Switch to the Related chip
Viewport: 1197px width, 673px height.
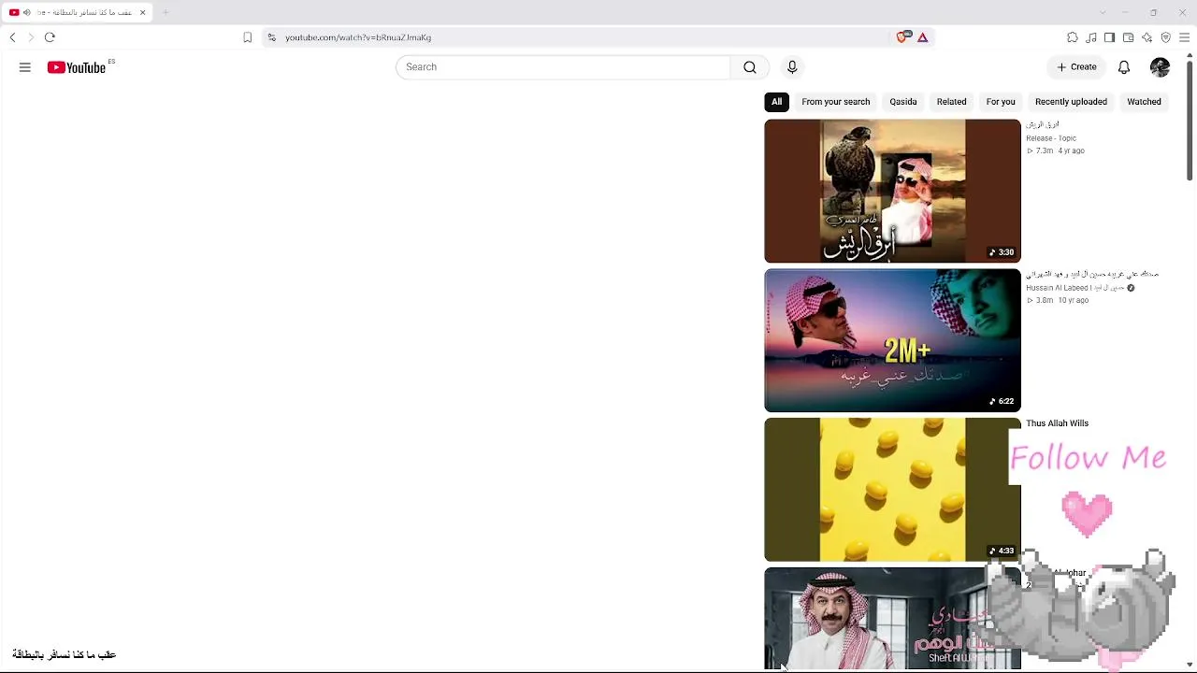pos(951,102)
